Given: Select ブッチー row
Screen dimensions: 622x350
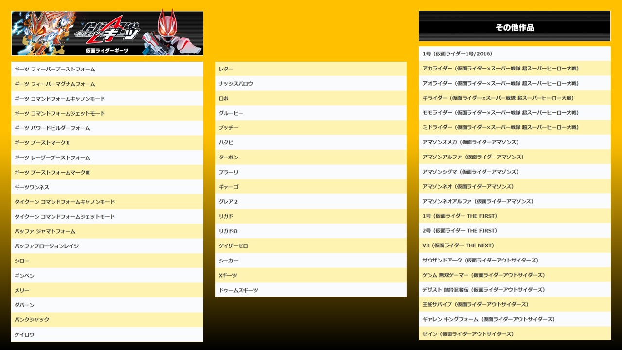Looking at the screenshot, I should coord(311,128).
